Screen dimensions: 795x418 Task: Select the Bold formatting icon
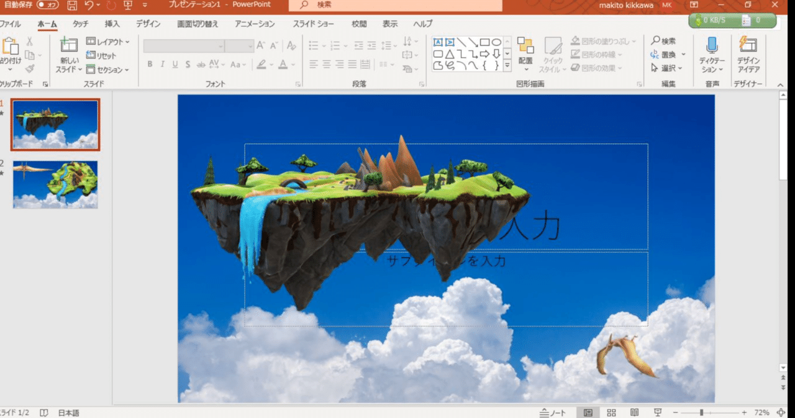[x=150, y=64]
